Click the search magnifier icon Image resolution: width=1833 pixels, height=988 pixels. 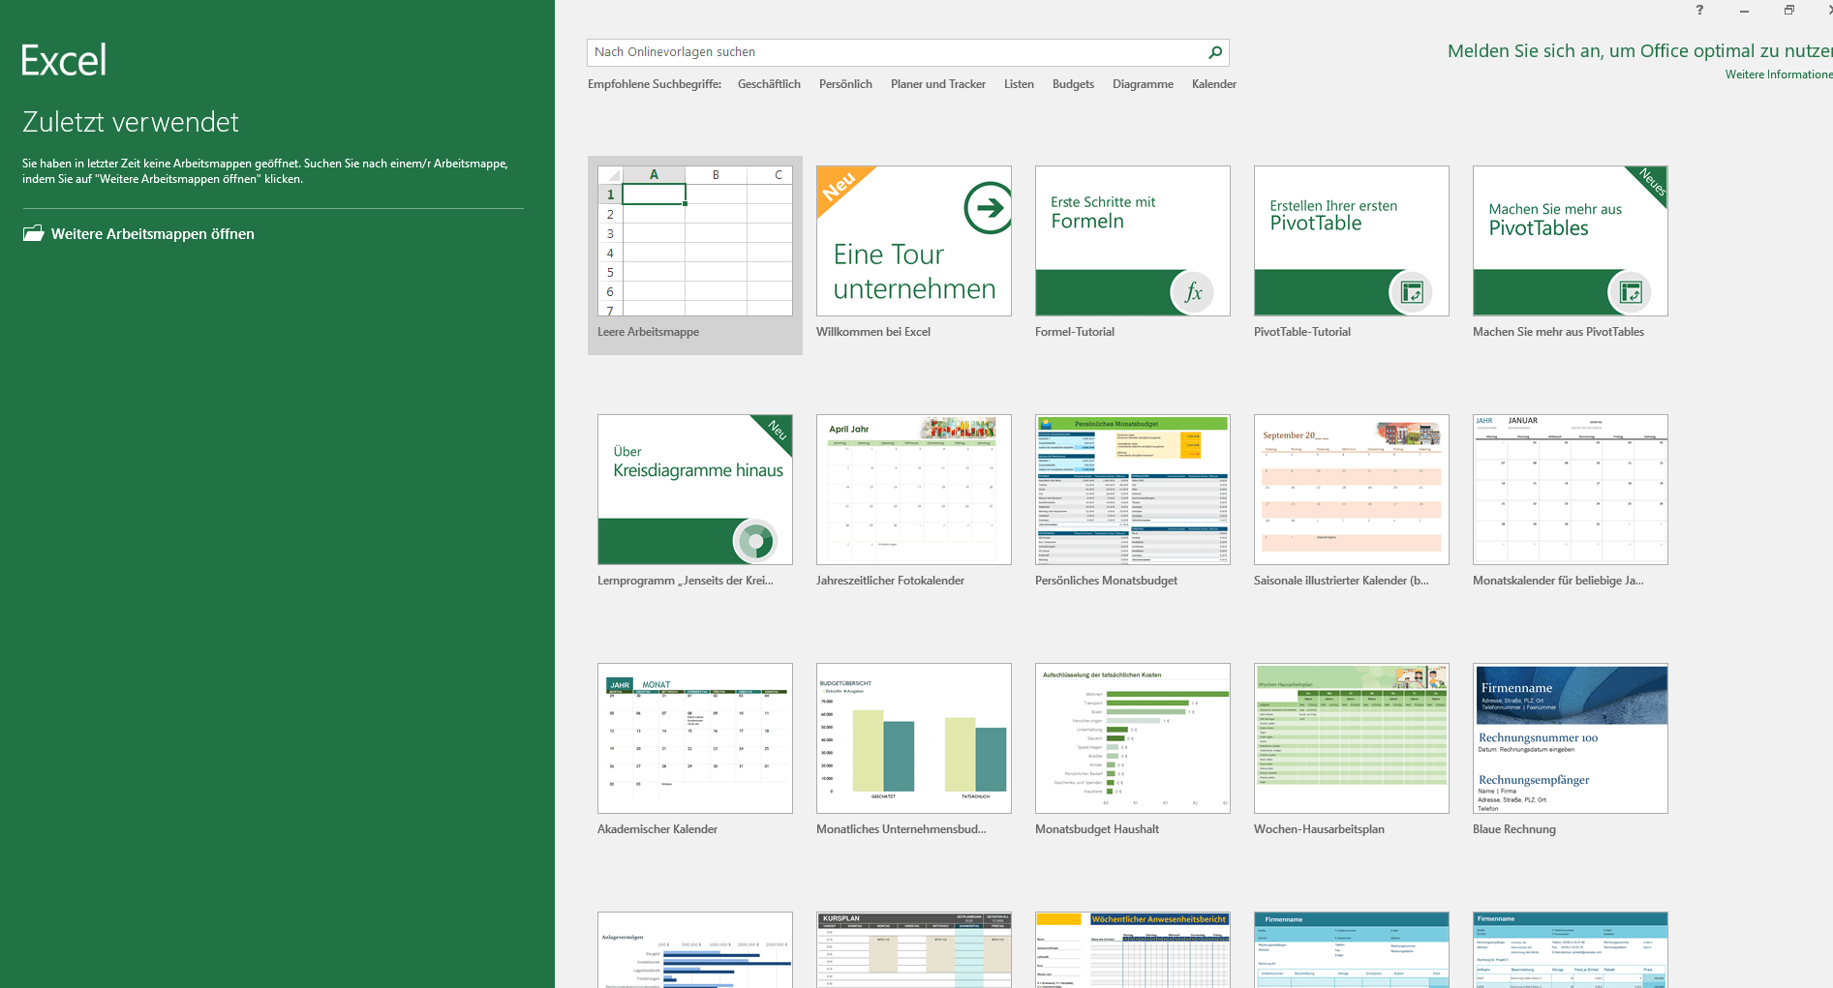(x=1214, y=52)
